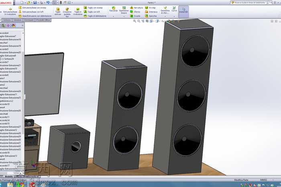Click the Rebuild traffic-light icon

pyautogui.click(x=61, y=2)
